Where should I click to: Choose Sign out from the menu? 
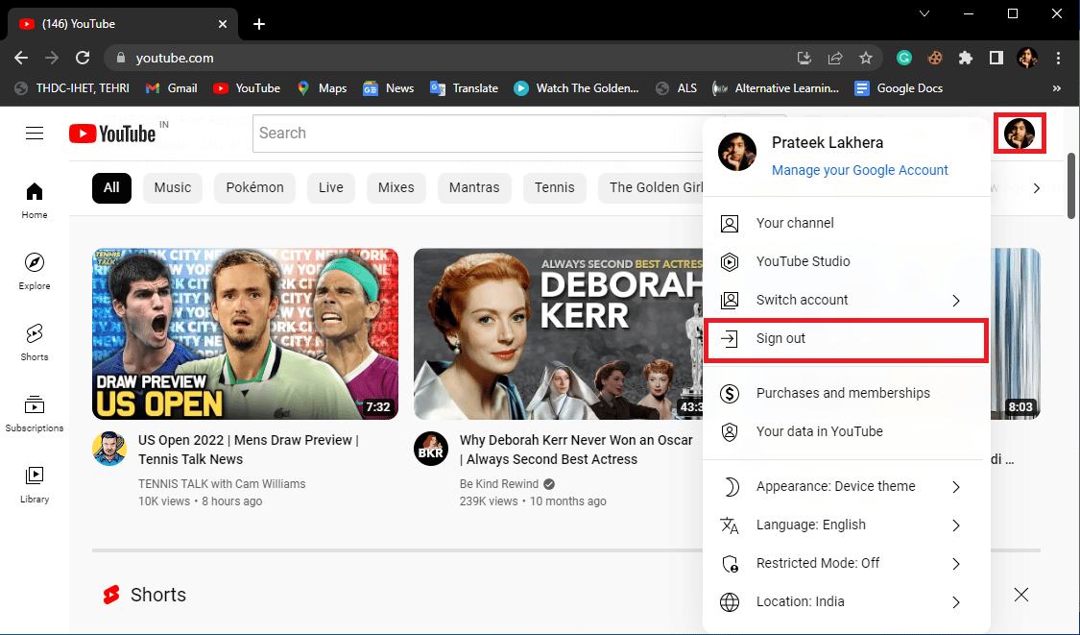847,338
